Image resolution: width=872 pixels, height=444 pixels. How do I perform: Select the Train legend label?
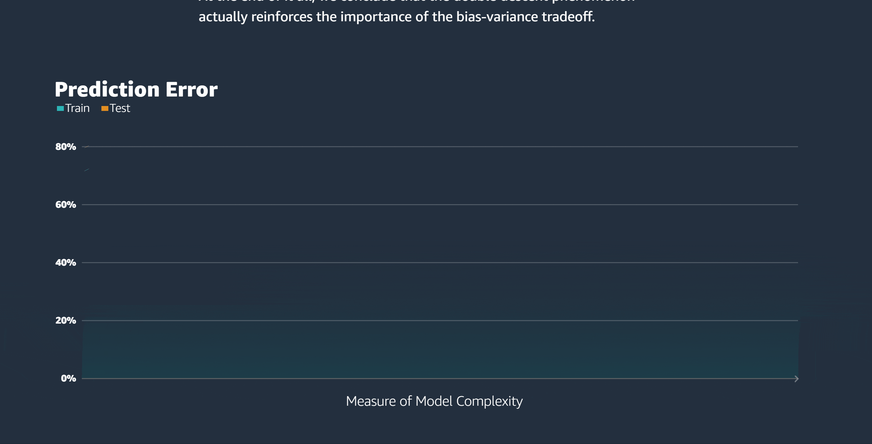coord(78,108)
